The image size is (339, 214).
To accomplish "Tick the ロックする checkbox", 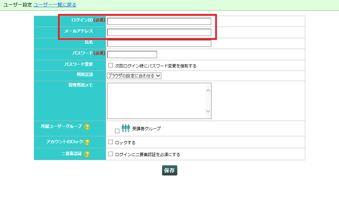I will click(111, 142).
